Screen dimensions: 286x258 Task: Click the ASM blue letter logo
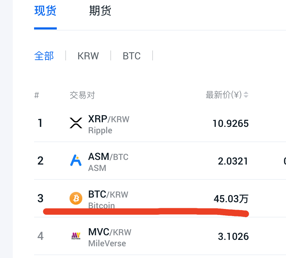pos(76,160)
